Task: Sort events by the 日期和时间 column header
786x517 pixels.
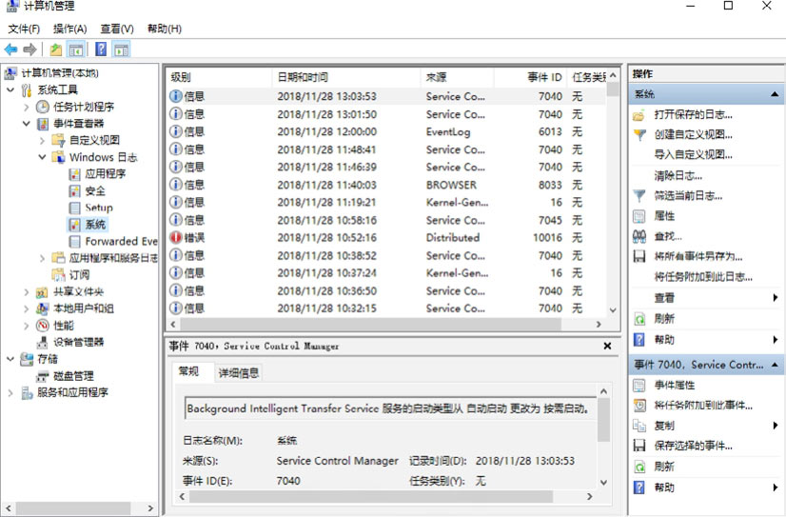Action: 303,77
